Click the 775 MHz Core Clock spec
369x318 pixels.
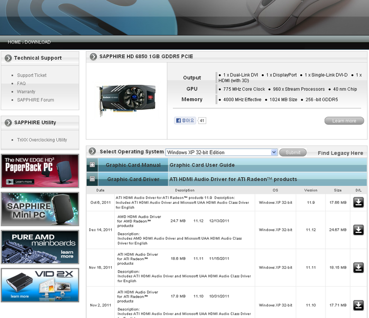click(244, 89)
